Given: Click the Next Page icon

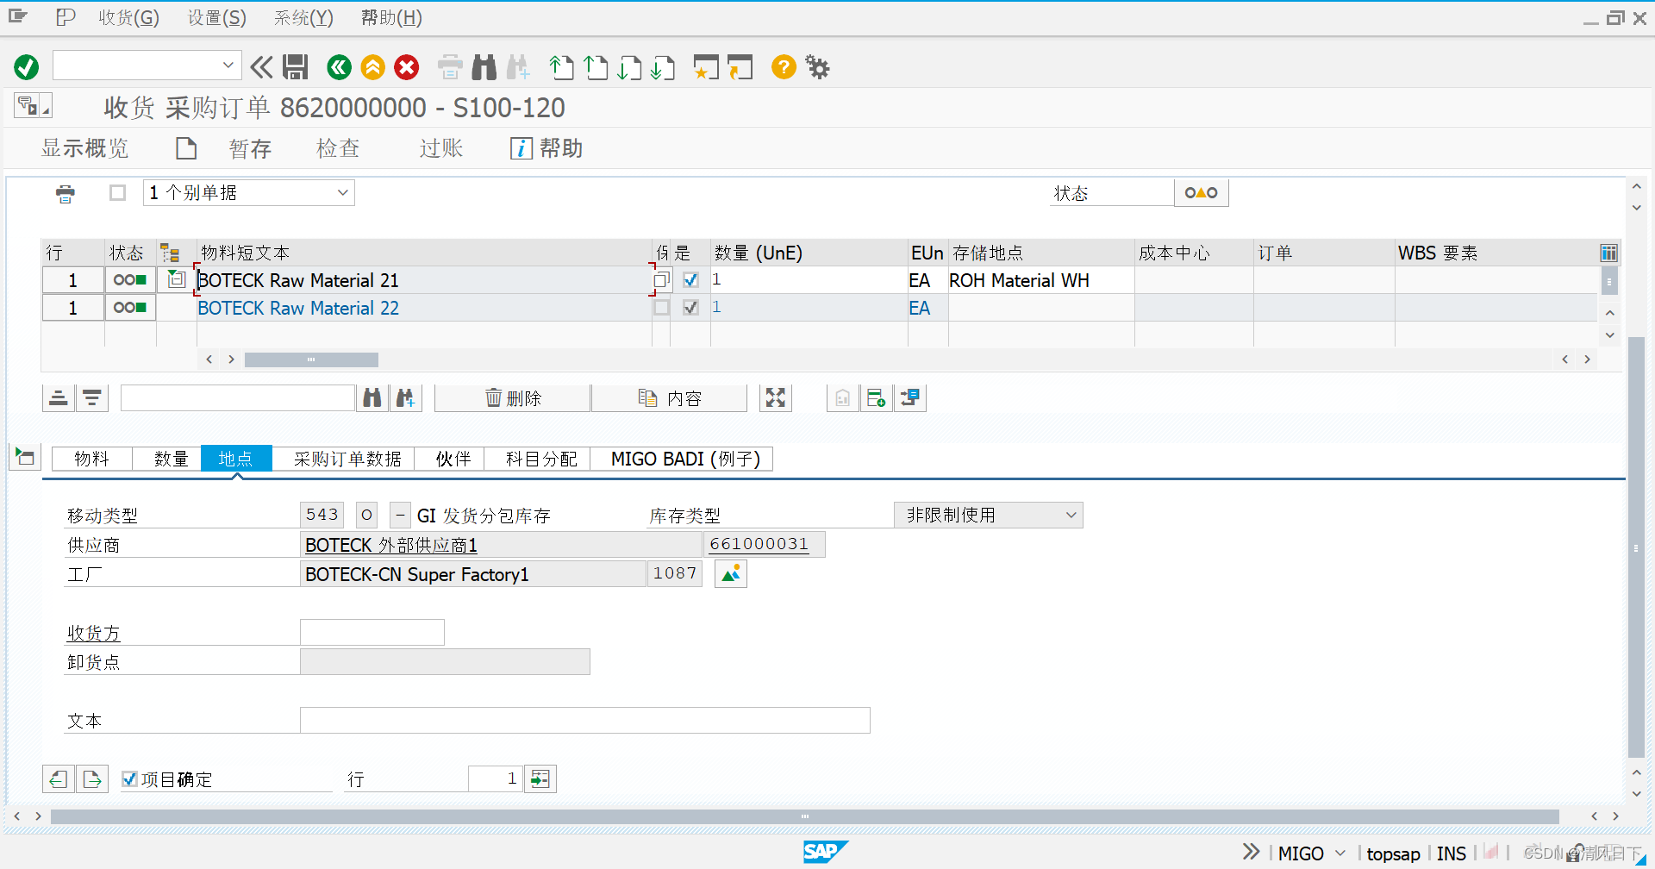Looking at the screenshot, I should tap(629, 66).
